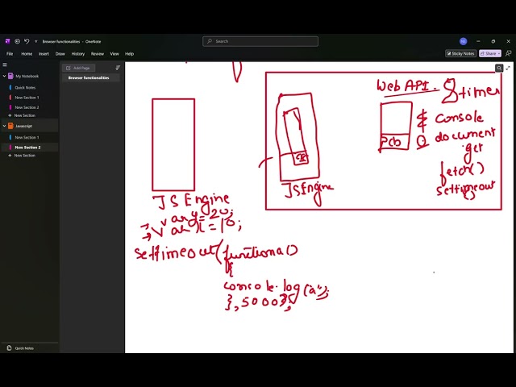
Task: Collapse the My Notebook chevron
Action: 4,76
